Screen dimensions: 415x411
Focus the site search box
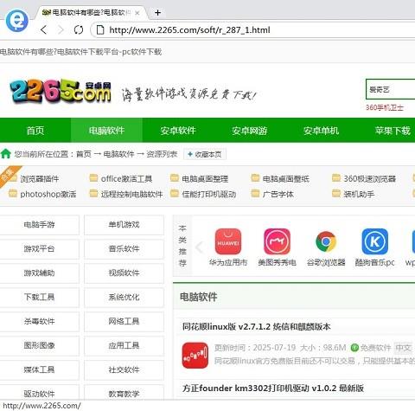click(x=391, y=89)
